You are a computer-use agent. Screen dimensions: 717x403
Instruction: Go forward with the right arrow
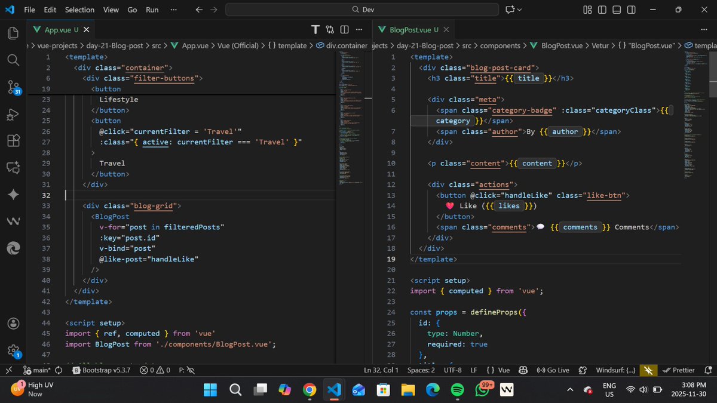pyautogui.click(x=214, y=10)
